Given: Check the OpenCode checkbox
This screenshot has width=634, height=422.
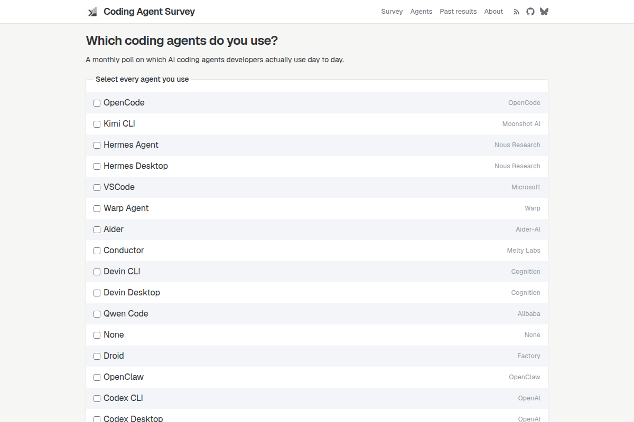Looking at the screenshot, I should coord(97,103).
